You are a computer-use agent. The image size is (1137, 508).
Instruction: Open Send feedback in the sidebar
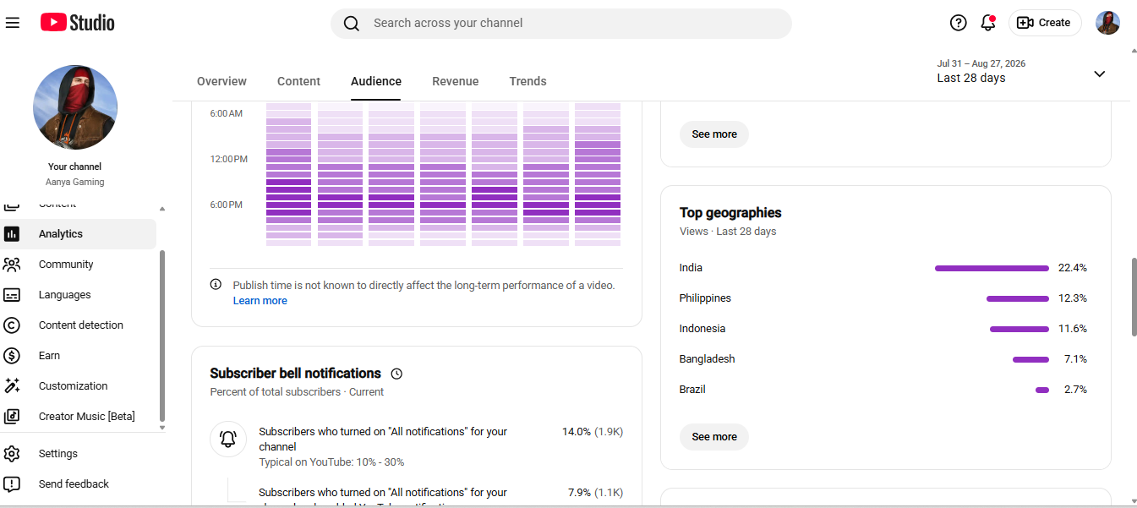tap(78, 484)
